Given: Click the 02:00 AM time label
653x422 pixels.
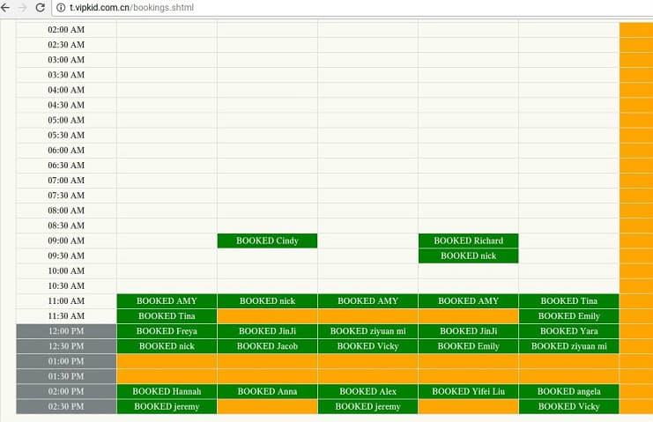Looking at the screenshot, I should point(66,30).
